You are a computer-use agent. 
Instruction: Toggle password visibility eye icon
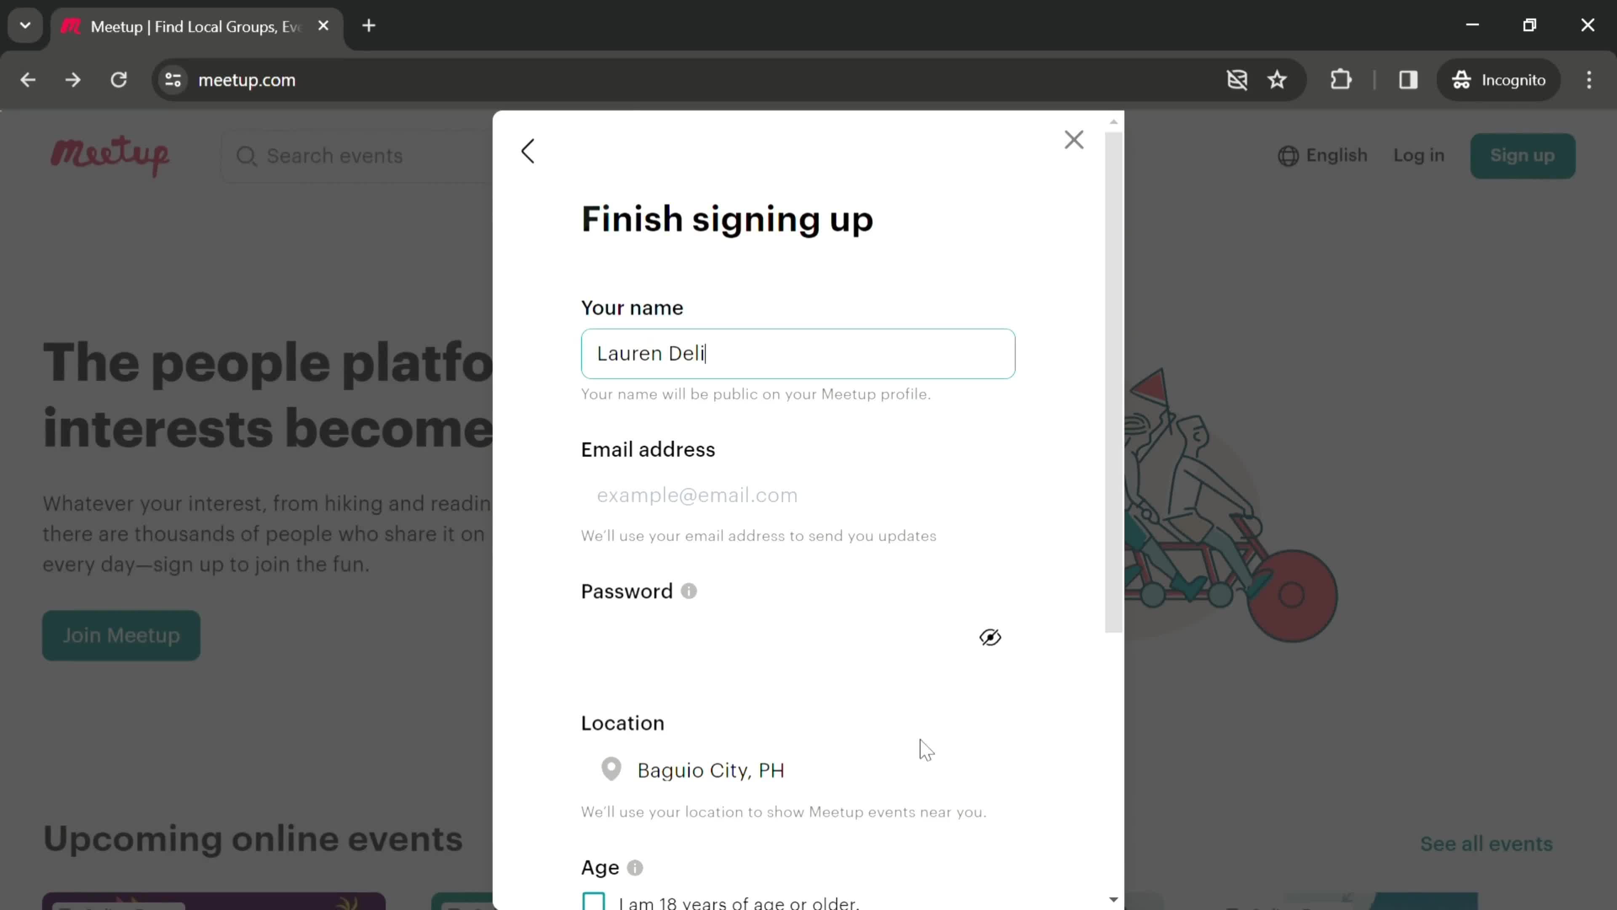pyautogui.click(x=990, y=637)
